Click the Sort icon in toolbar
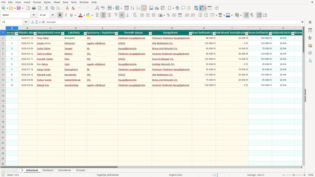Image resolution: width=315 pixels, height=177 pixels. (127, 8)
